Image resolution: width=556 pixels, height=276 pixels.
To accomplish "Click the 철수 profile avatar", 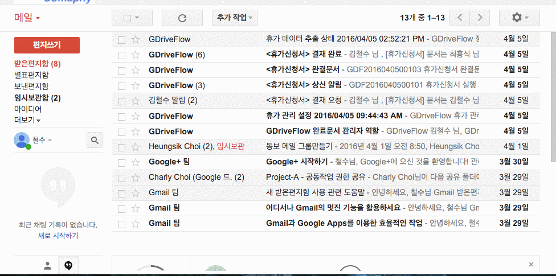I will pyautogui.click(x=22, y=141).
